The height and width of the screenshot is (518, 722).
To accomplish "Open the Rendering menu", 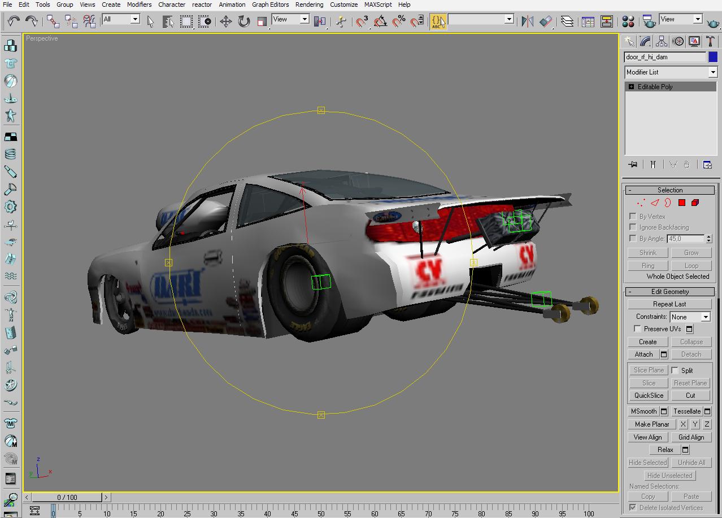I will pyautogui.click(x=309, y=5).
